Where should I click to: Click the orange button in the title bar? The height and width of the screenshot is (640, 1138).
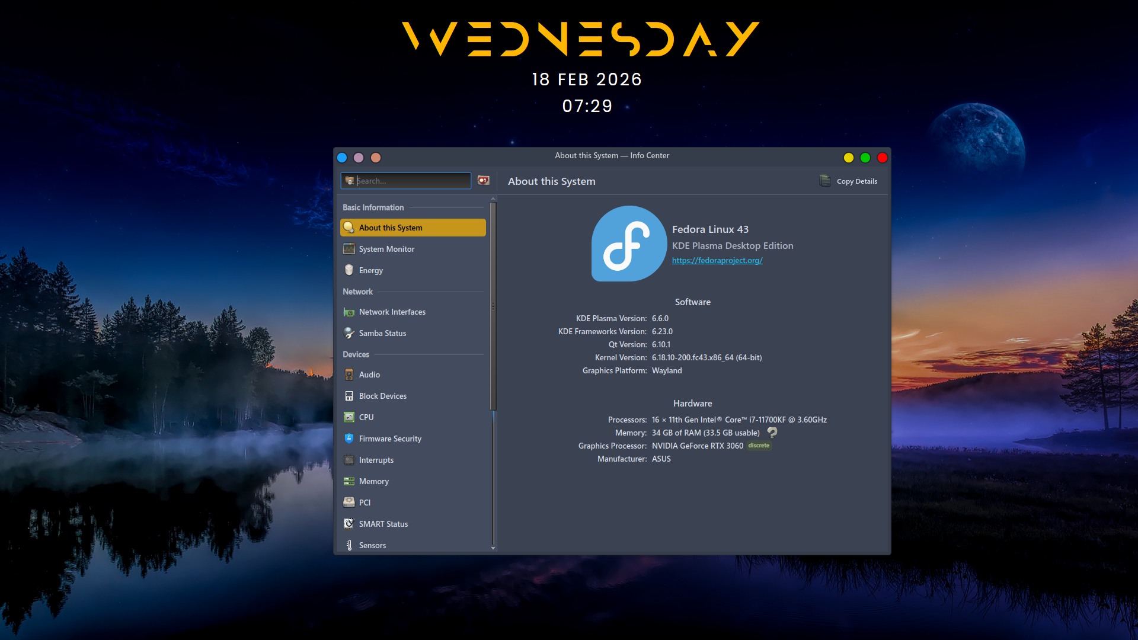(376, 158)
